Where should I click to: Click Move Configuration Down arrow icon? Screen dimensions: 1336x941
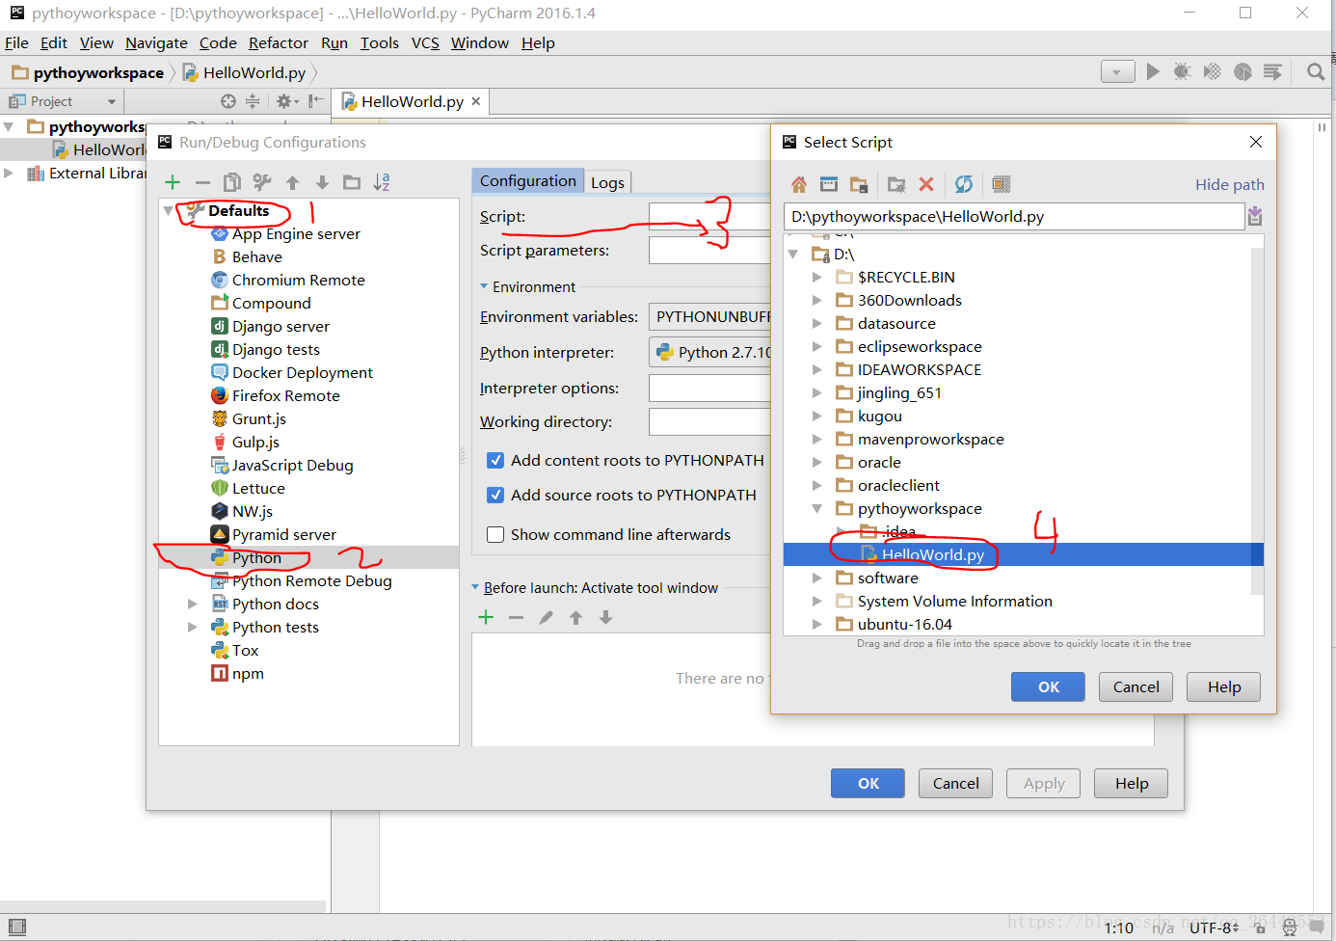[x=323, y=182]
